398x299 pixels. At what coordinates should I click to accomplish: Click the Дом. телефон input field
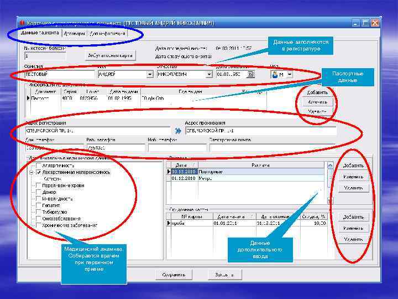point(55,148)
